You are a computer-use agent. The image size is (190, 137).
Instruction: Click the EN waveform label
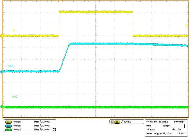[x=13, y=30]
